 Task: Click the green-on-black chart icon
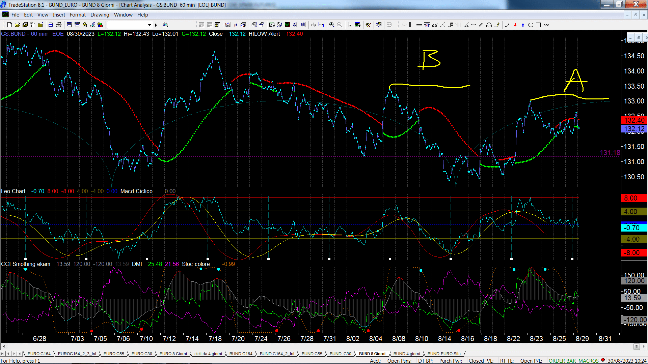[x=287, y=25]
